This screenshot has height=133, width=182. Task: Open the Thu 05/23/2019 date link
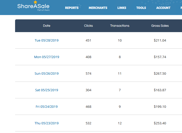[47, 123]
